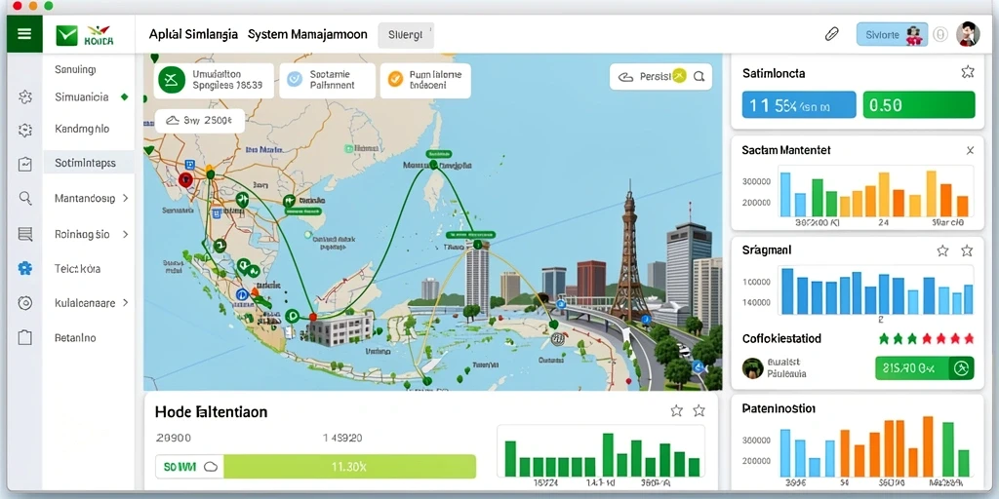The image size is (999, 499).
Task: Select Kandmgnlo in the sidebar
Action: click(x=82, y=129)
